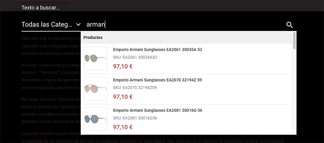Expand the category chevron arrow
This screenshot has width=324, height=143.
pos(78,24)
